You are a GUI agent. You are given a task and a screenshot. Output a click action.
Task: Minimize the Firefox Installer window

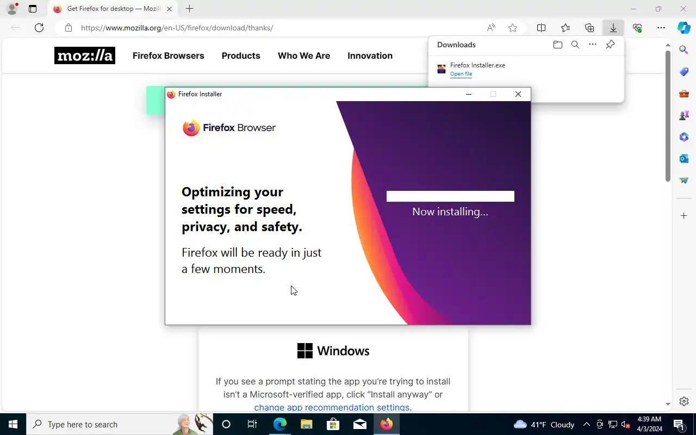tap(469, 94)
